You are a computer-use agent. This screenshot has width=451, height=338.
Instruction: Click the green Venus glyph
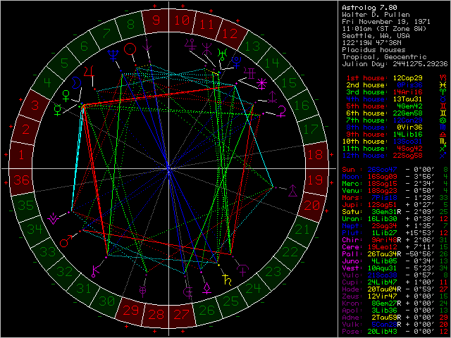[66, 96]
